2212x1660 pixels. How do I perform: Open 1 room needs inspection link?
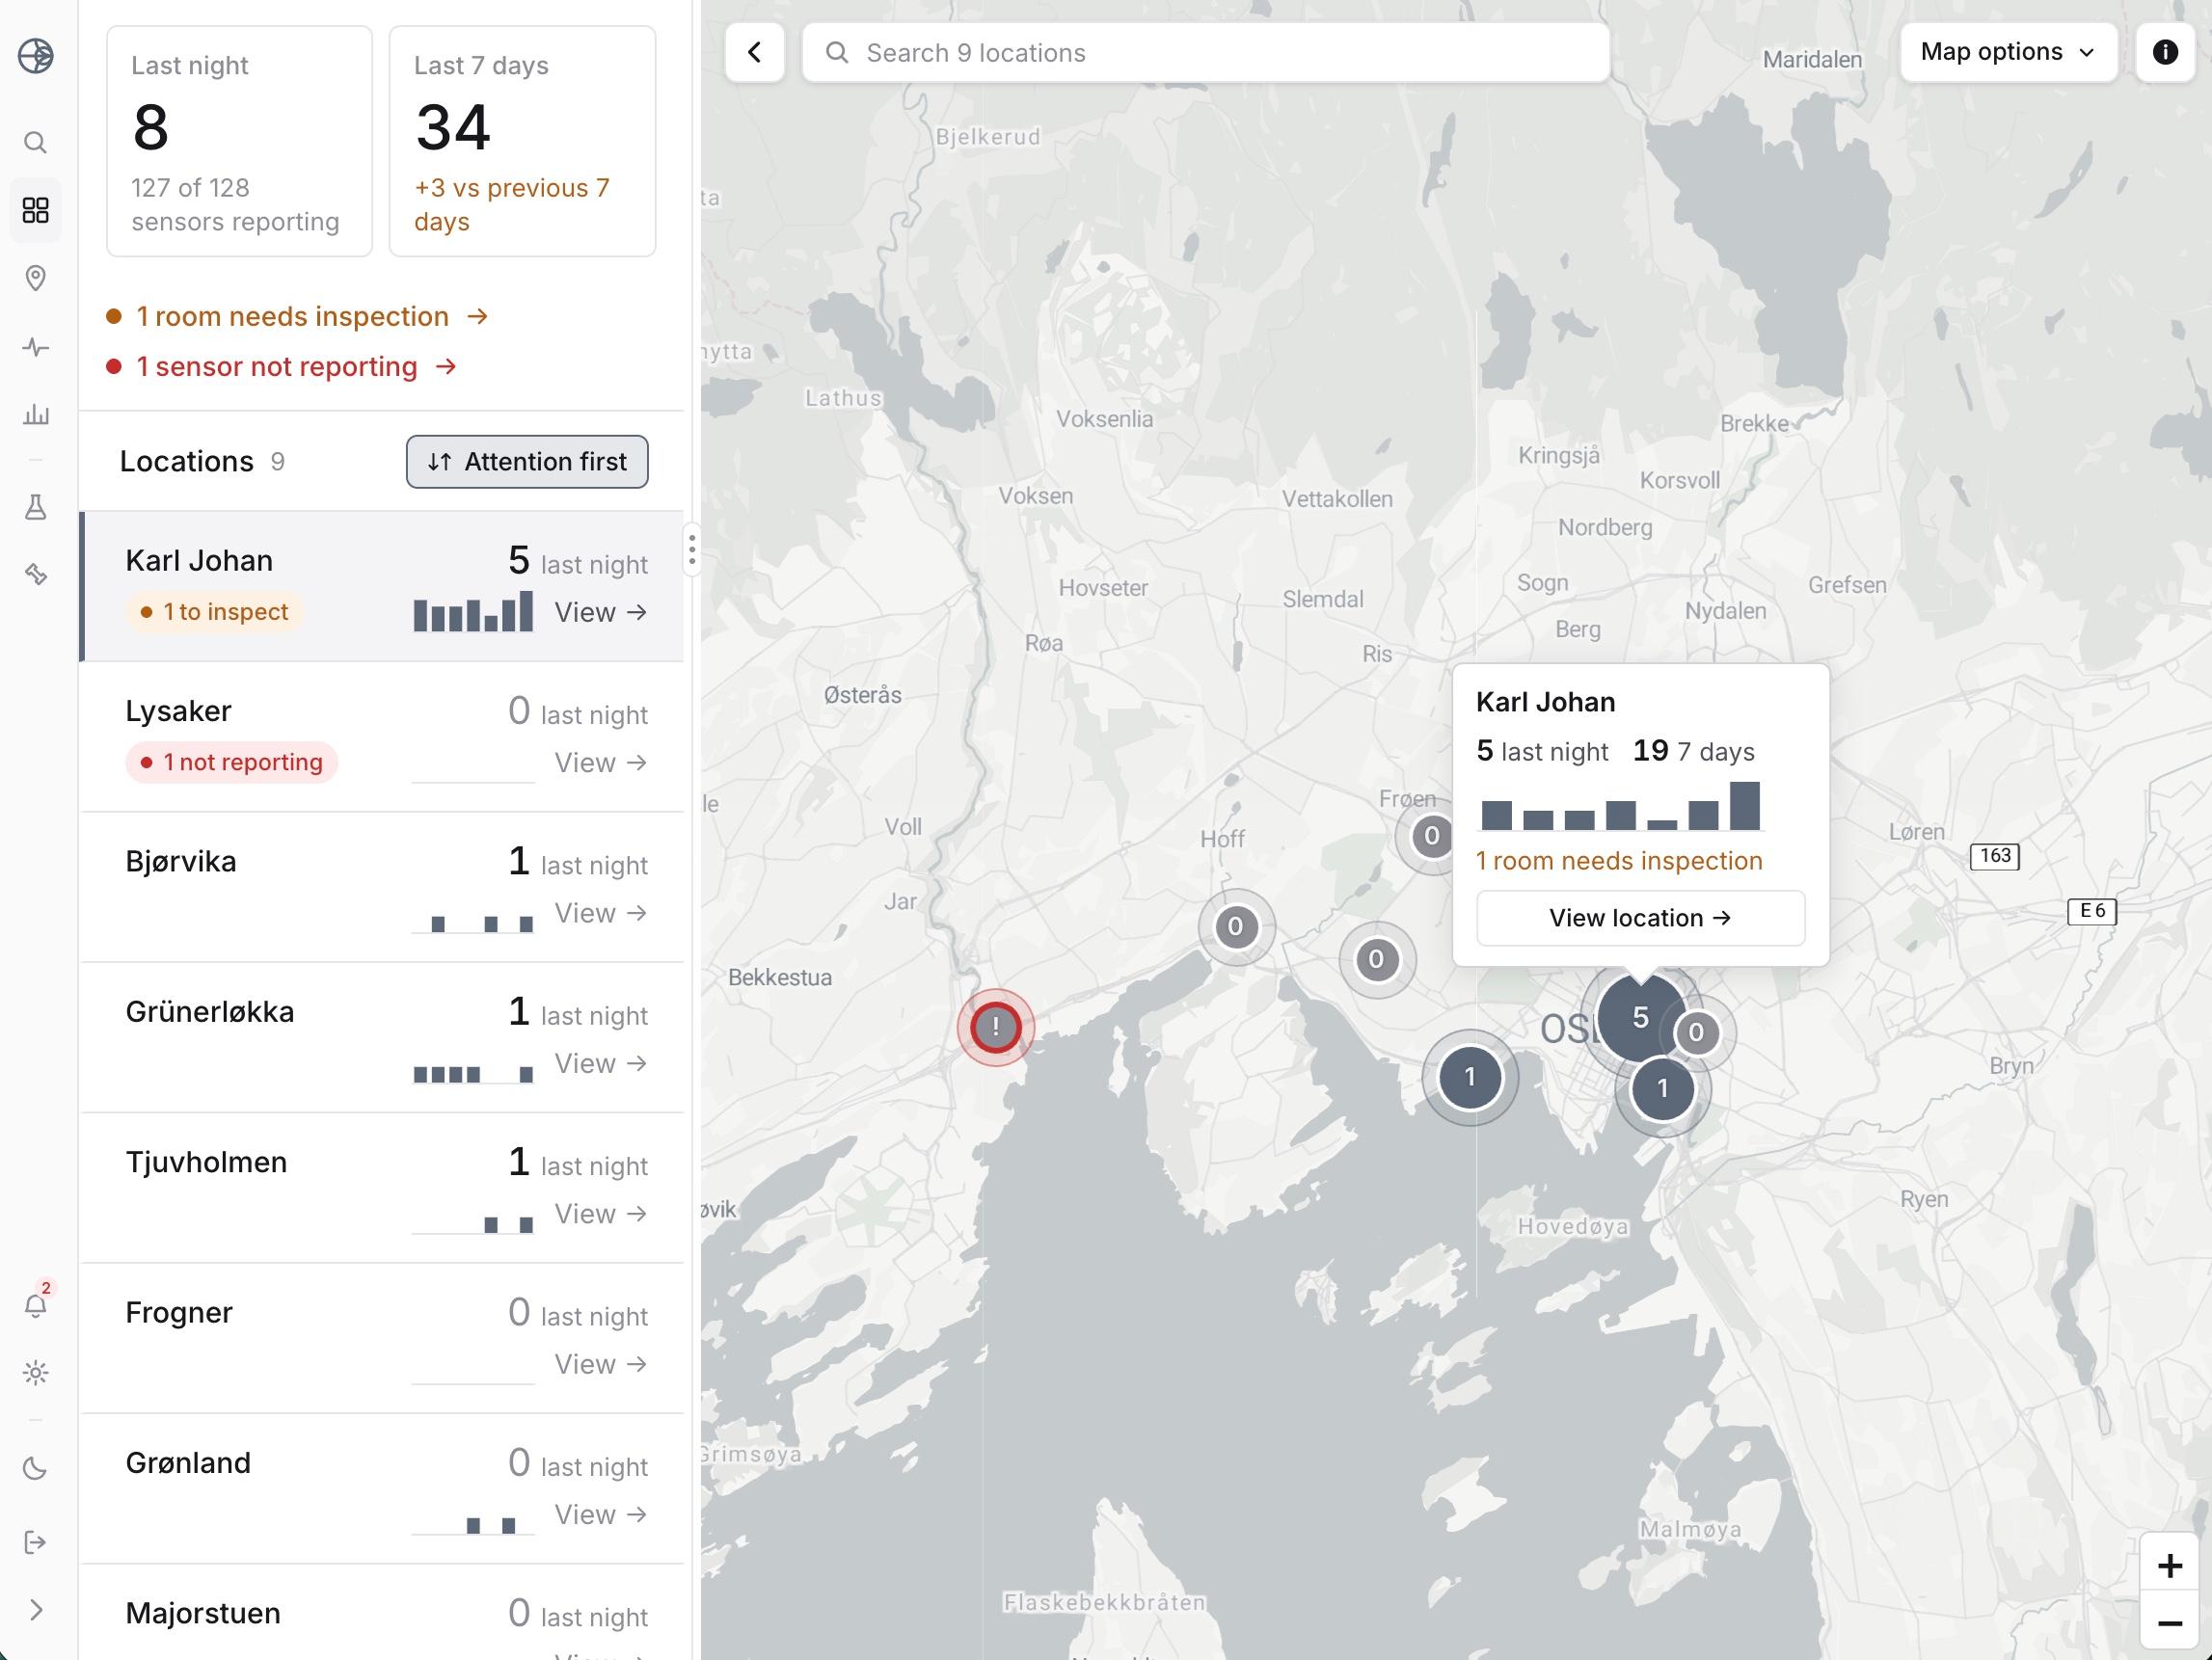(298, 317)
